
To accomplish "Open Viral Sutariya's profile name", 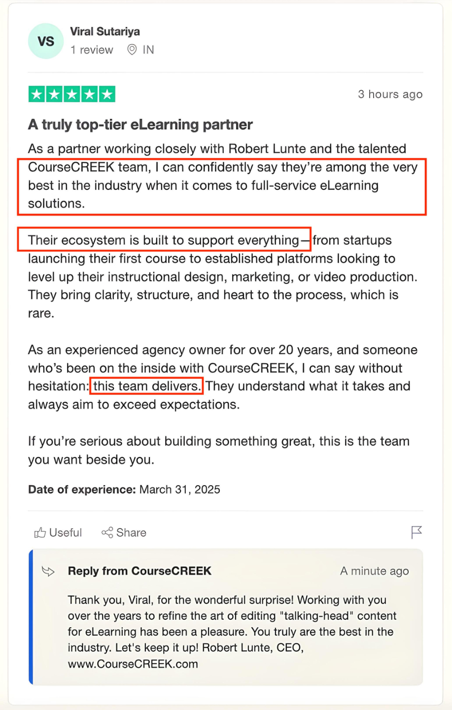I will (105, 32).
